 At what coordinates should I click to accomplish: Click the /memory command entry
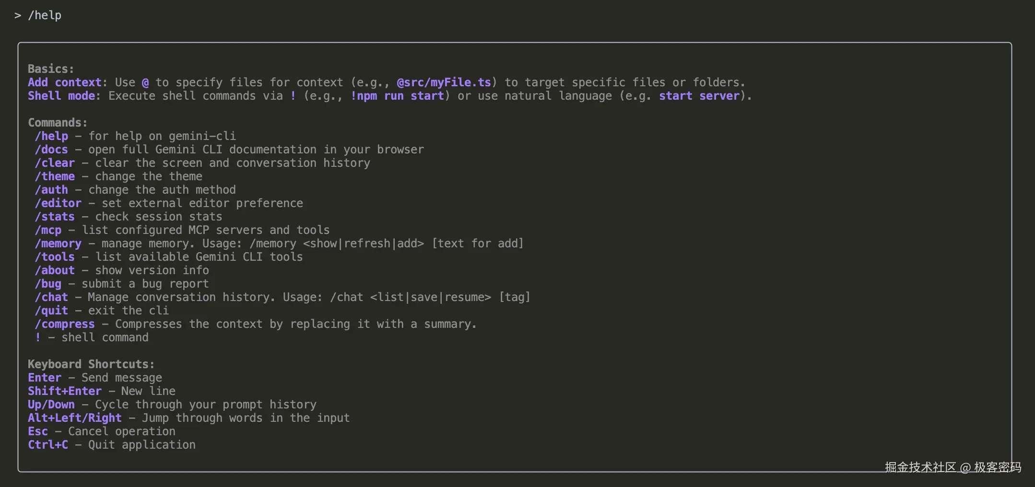(x=58, y=243)
